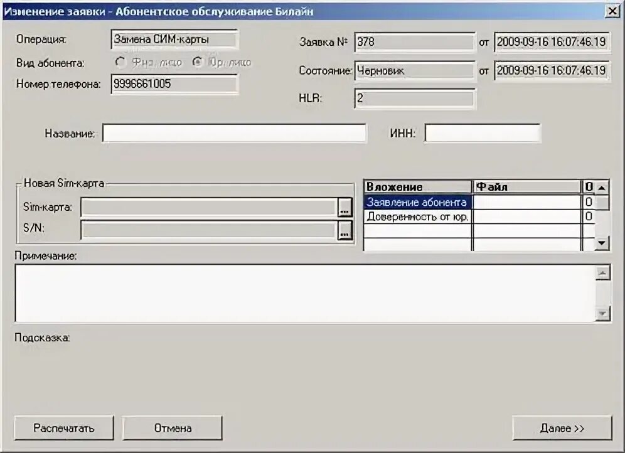Click the Sim-карта text field

click(x=209, y=207)
